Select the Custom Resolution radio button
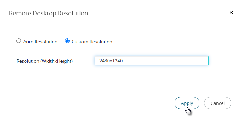This screenshot has width=242, height=120. coord(67,41)
